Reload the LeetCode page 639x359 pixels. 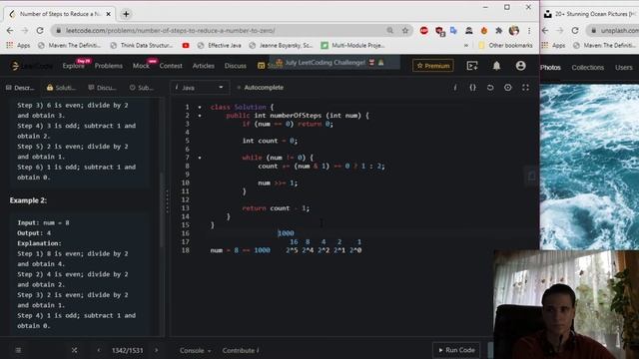coord(40,31)
